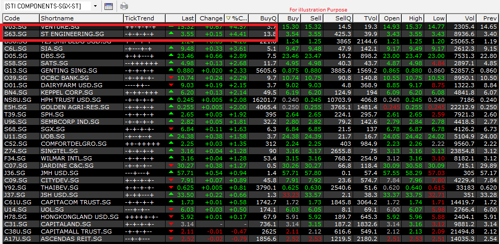This screenshot has width=500, height=244.
Task: Sort by the TickTrend column header
Action: (x=144, y=18)
